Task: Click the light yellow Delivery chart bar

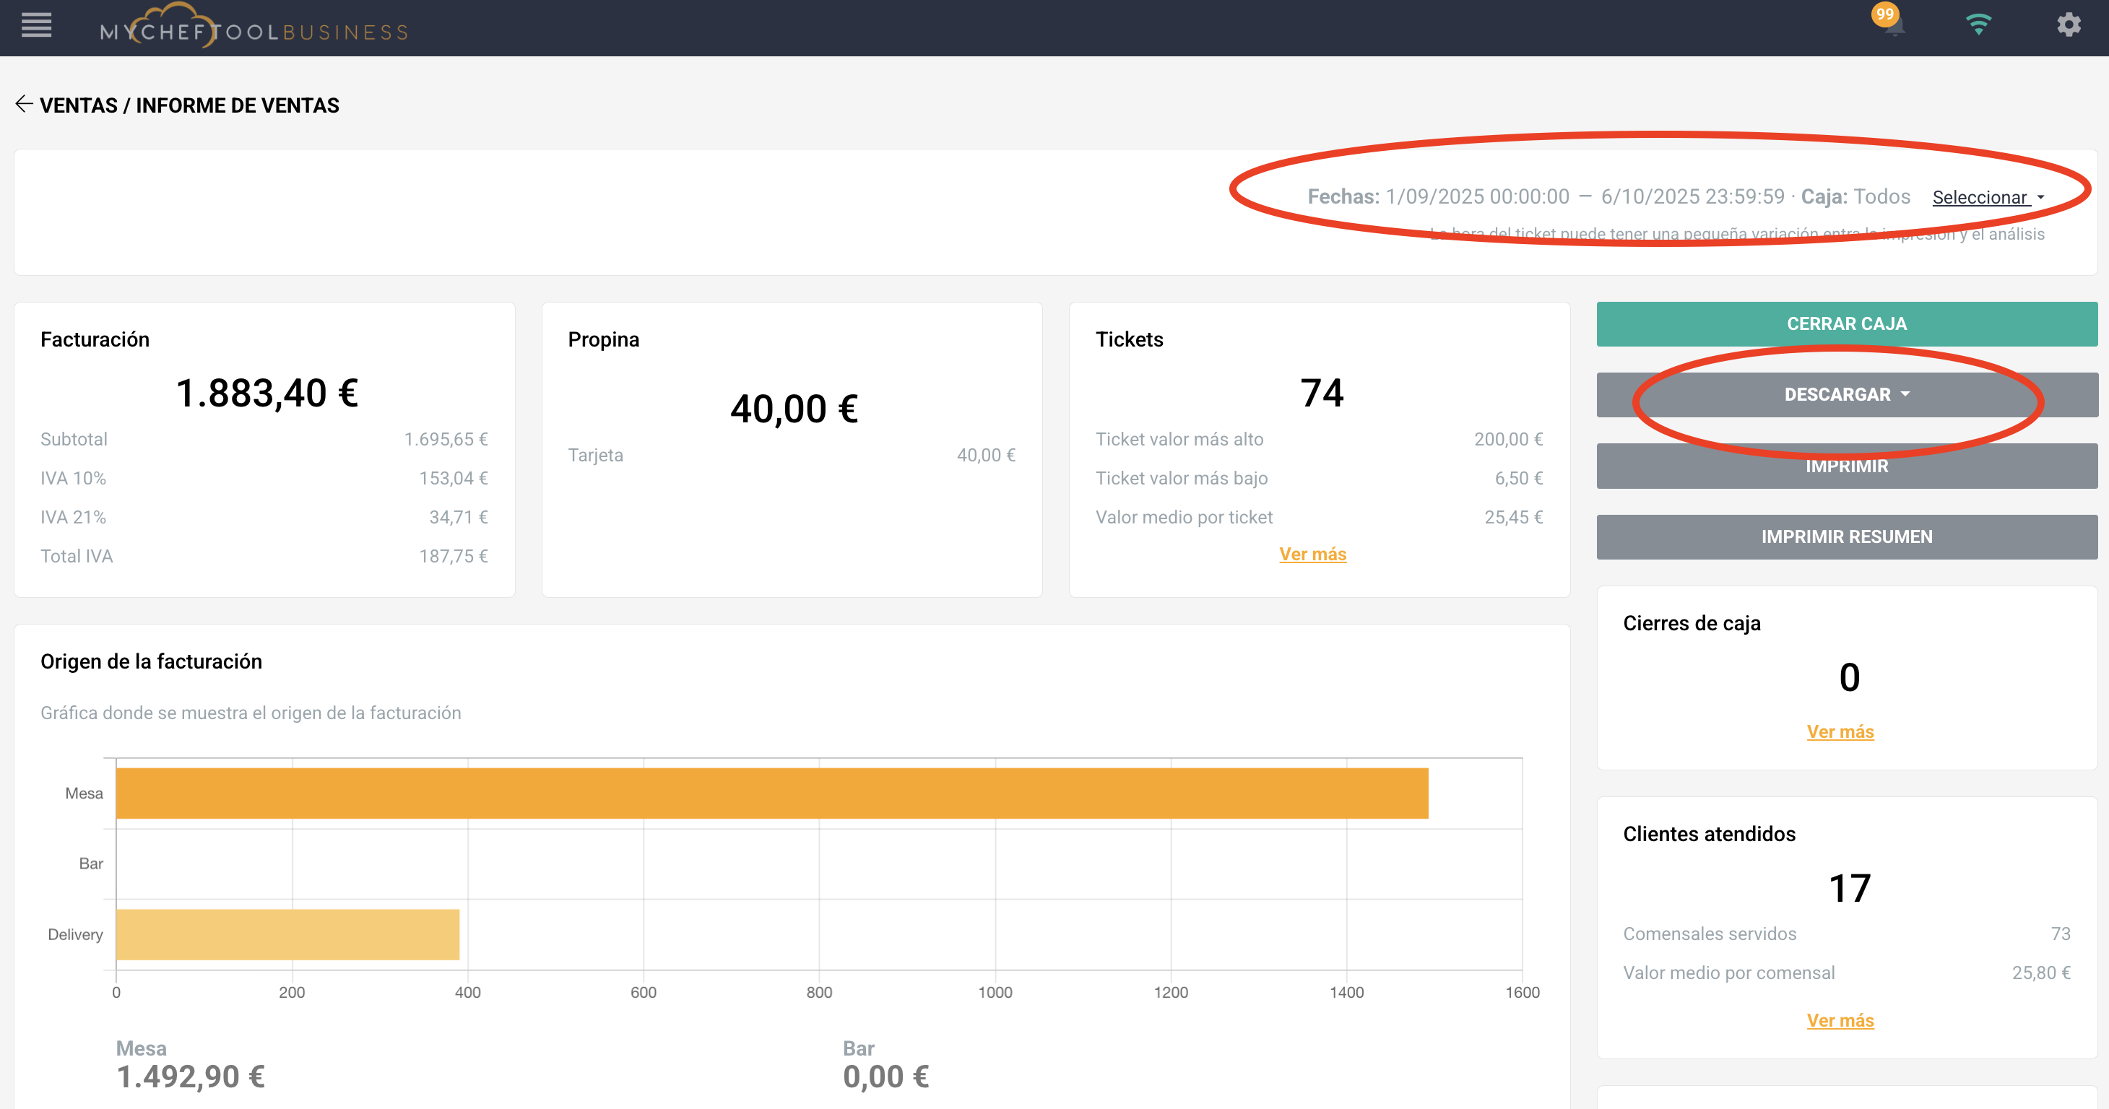Action: tap(287, 934)
